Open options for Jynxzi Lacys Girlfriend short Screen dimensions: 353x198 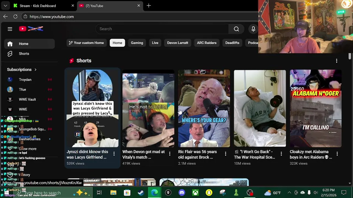114,154
